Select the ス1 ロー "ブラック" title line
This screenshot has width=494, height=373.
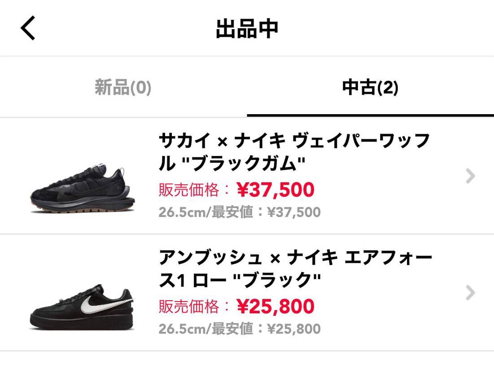click(x=240, y=280)
